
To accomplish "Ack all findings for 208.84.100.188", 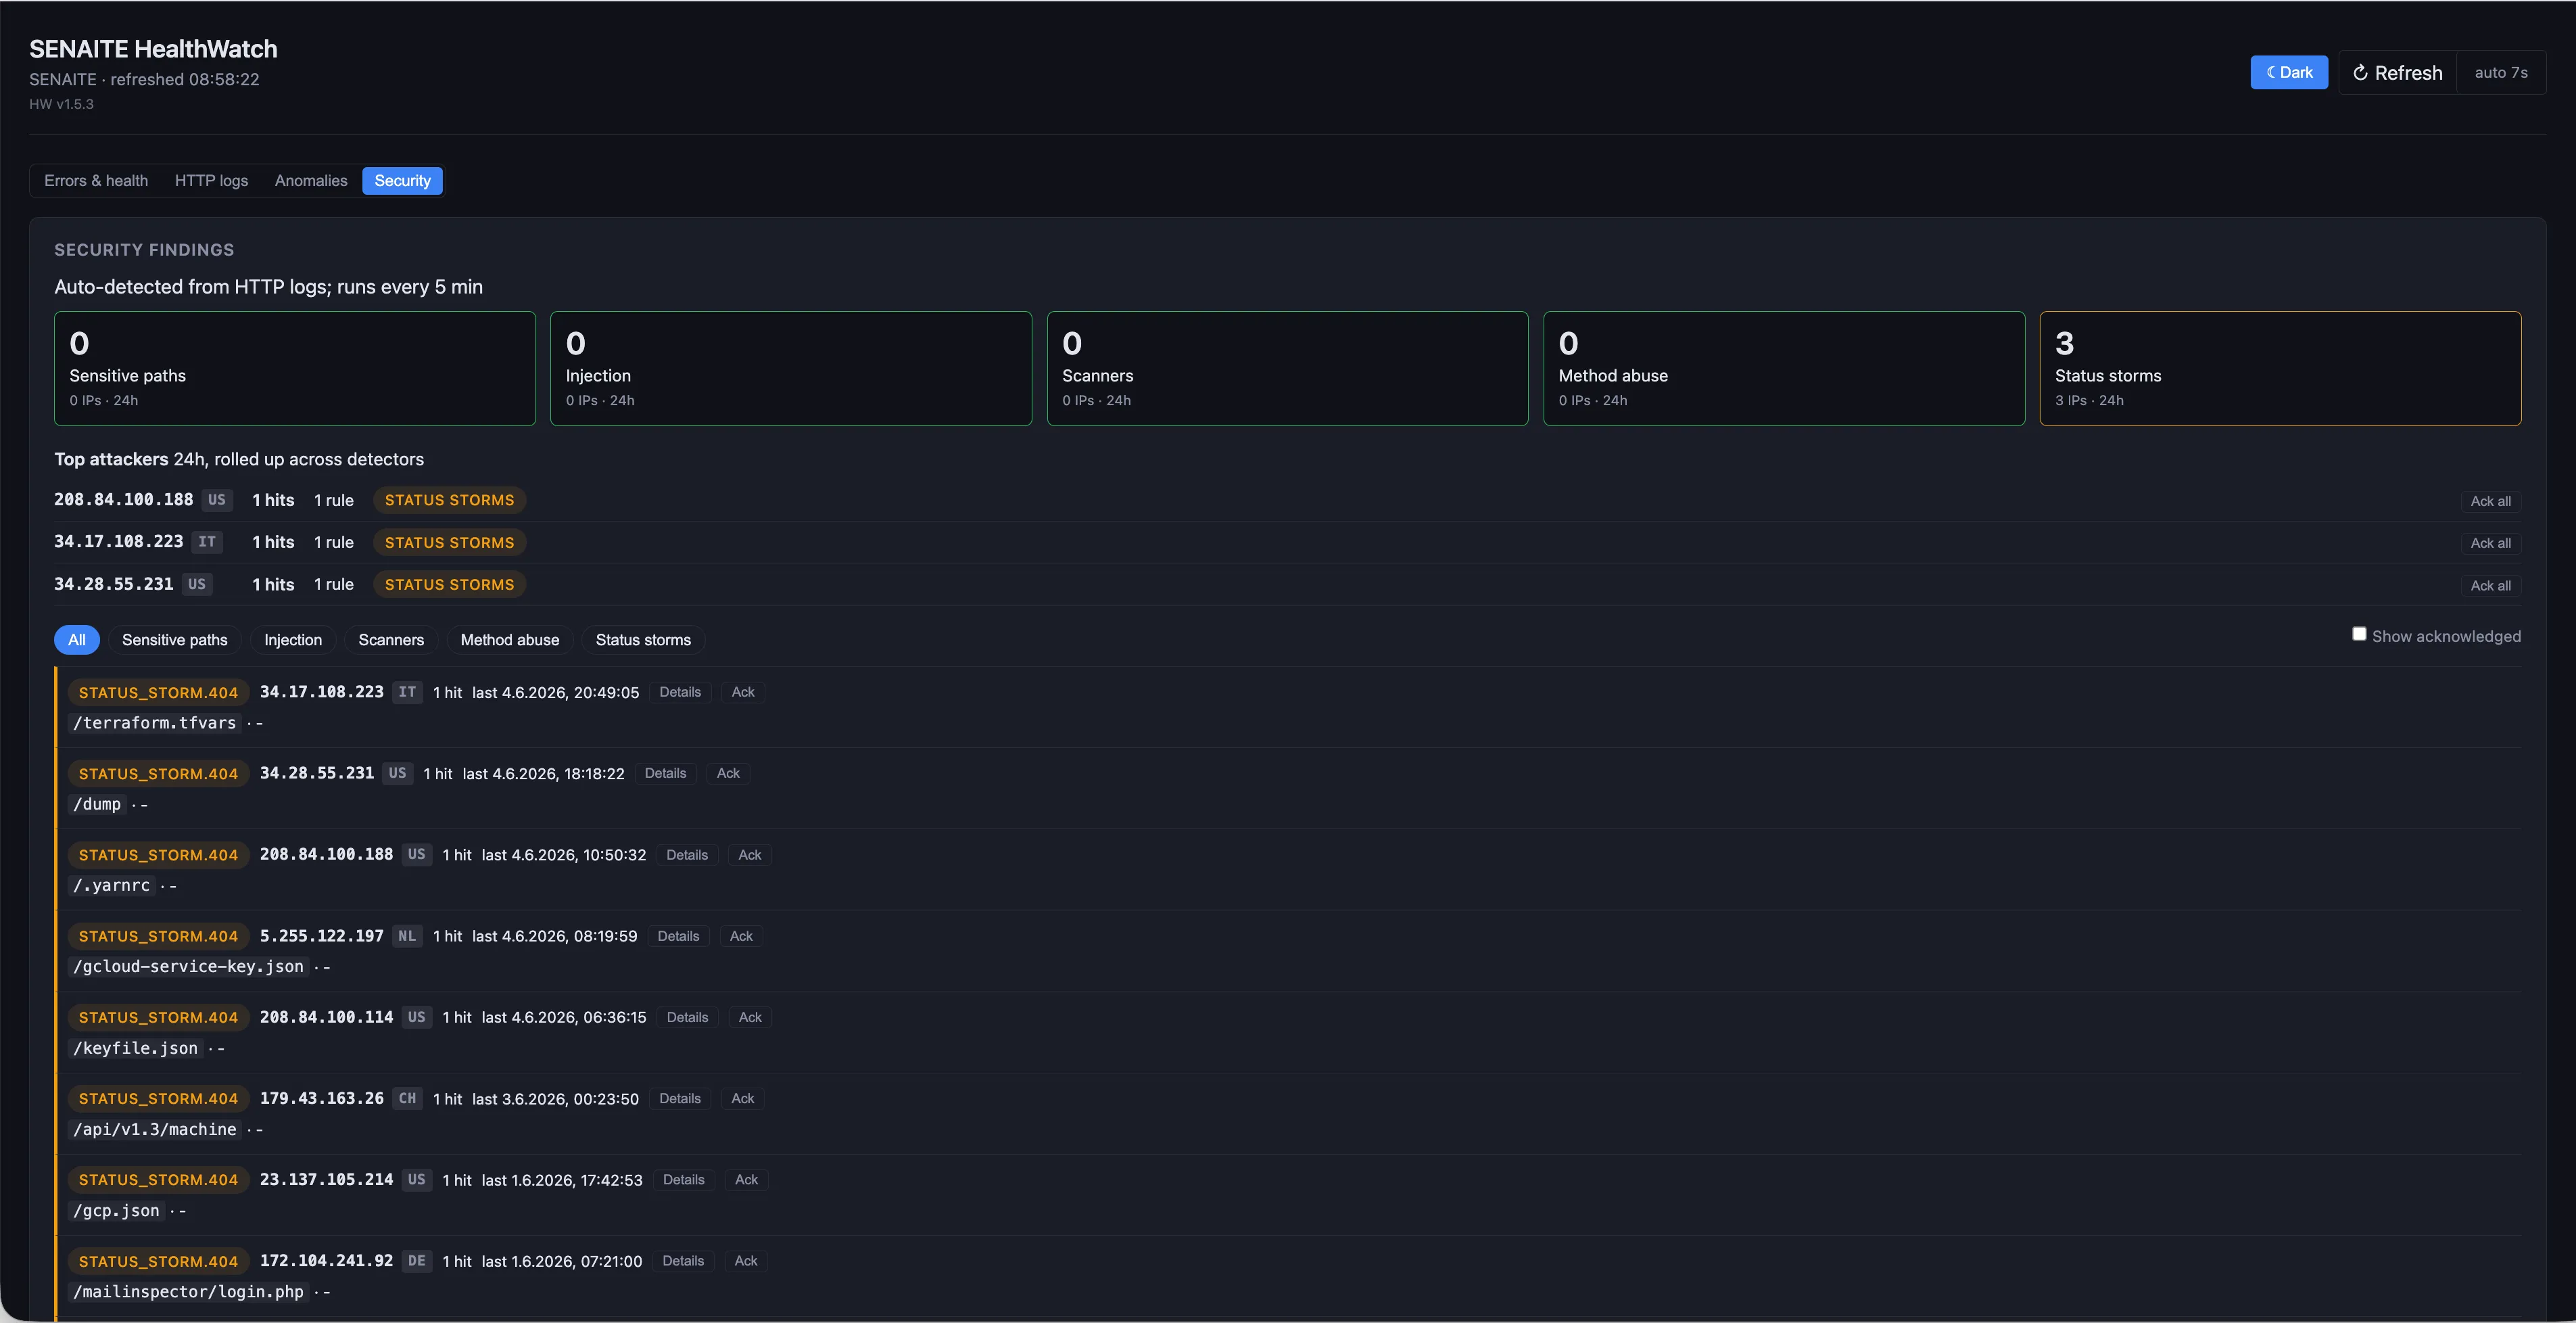I will point(2490,501).
